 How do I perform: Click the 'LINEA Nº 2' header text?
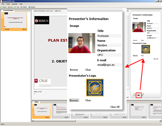[58, 11]
